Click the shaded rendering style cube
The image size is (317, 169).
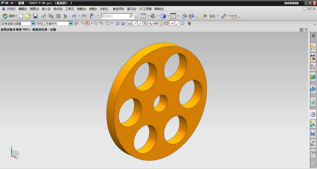pyautogui.click(x=163, y=16)
